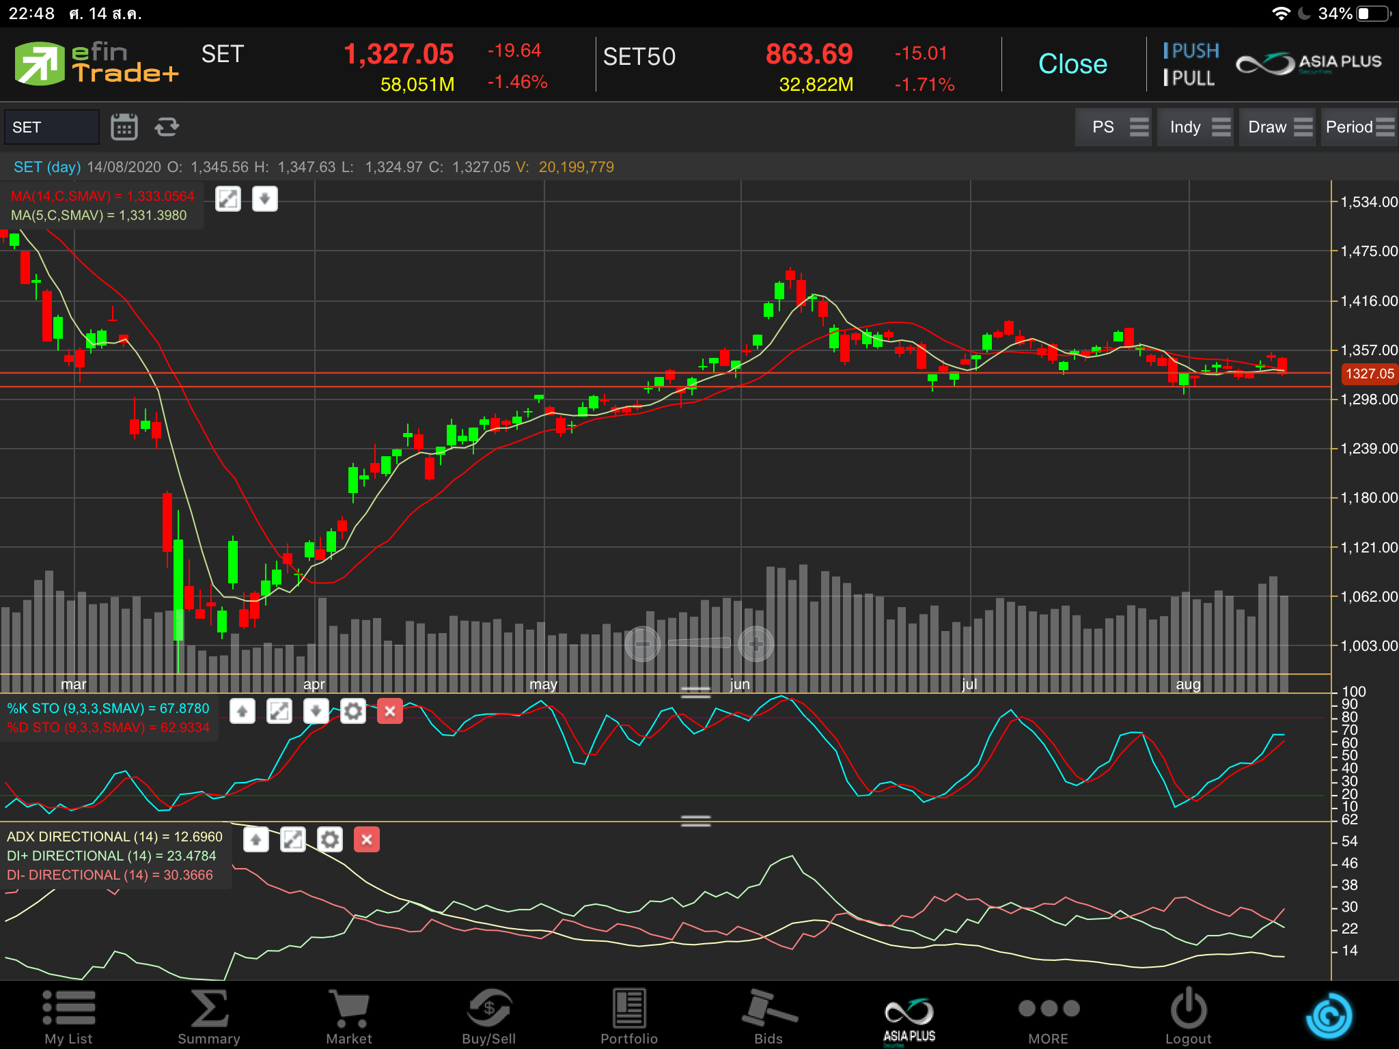Open the Asia Plus tab
The width and height of the screenshot is (1399, 1049).
click(909, 1021)
